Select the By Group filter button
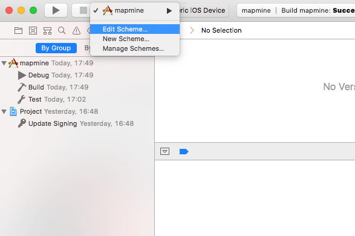Viewport: 355px width, 236px height. coord(56,48)
